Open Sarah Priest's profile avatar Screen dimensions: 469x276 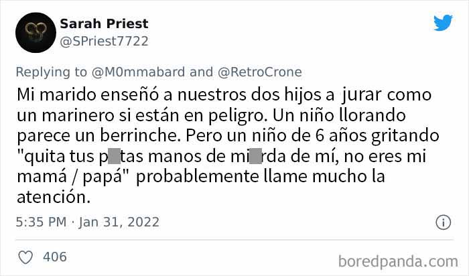(x=35, y=32)
